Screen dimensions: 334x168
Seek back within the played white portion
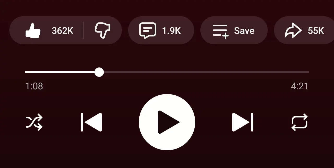(60, 72)
